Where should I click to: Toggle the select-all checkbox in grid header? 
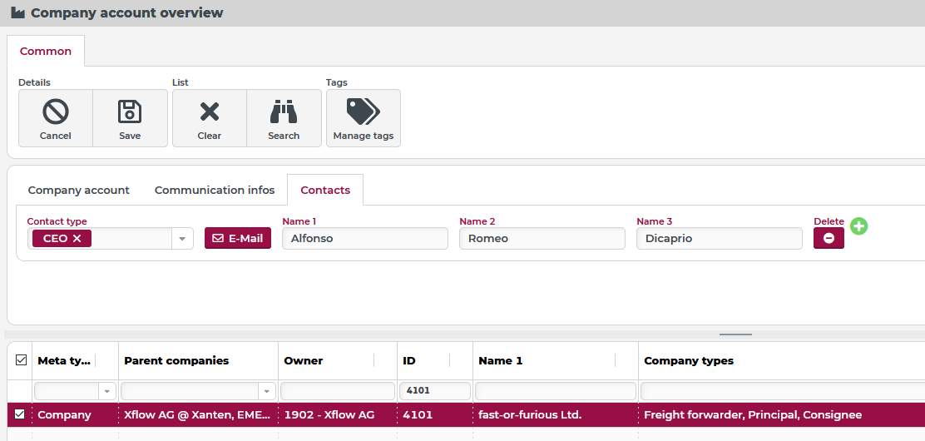(x=21, y=359)
